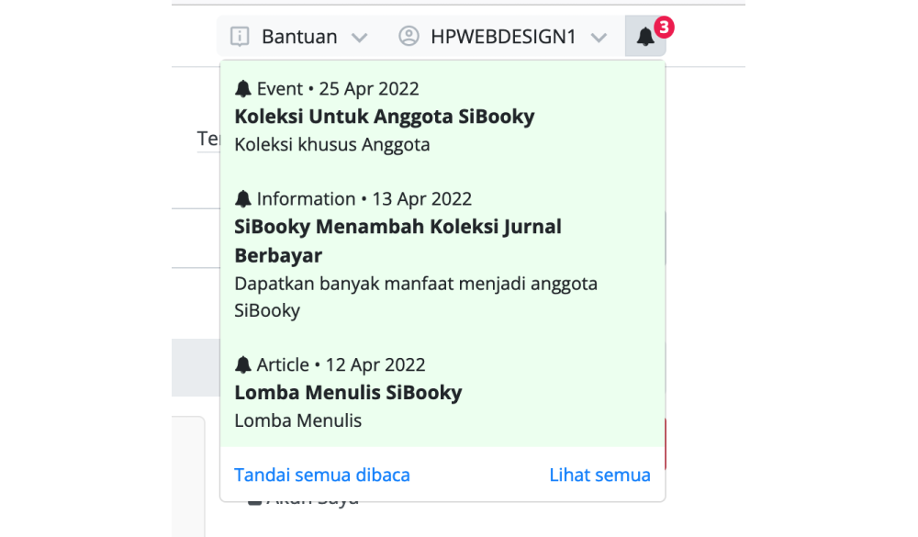Viewport: 918px width, 537px height.
Task: Open the Lomba Menulis SiBooky notification title
Action: pyautogui.click(x=348, y=393)
